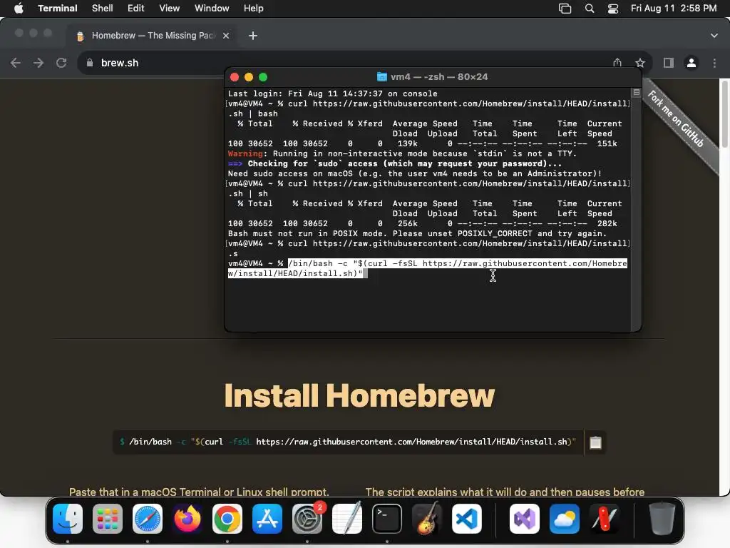This screenshot has height=548, width=730.
Task: Close the Homebrew browser tab
Action: [x=226, y=36]
